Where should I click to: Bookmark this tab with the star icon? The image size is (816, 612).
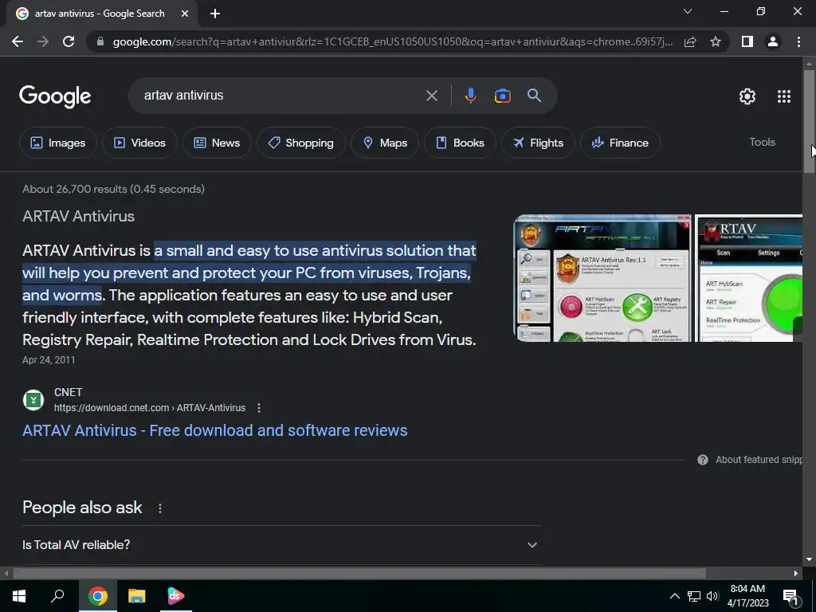pos(716,41)
